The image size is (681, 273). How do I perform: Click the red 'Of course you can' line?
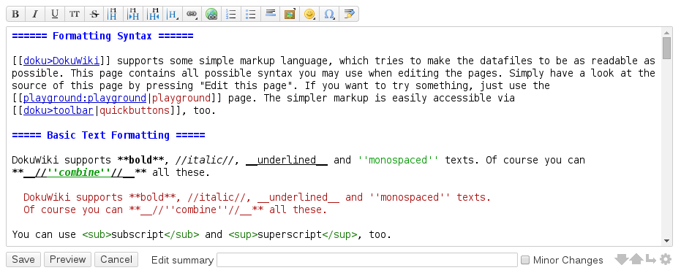(x=175, y=209)
